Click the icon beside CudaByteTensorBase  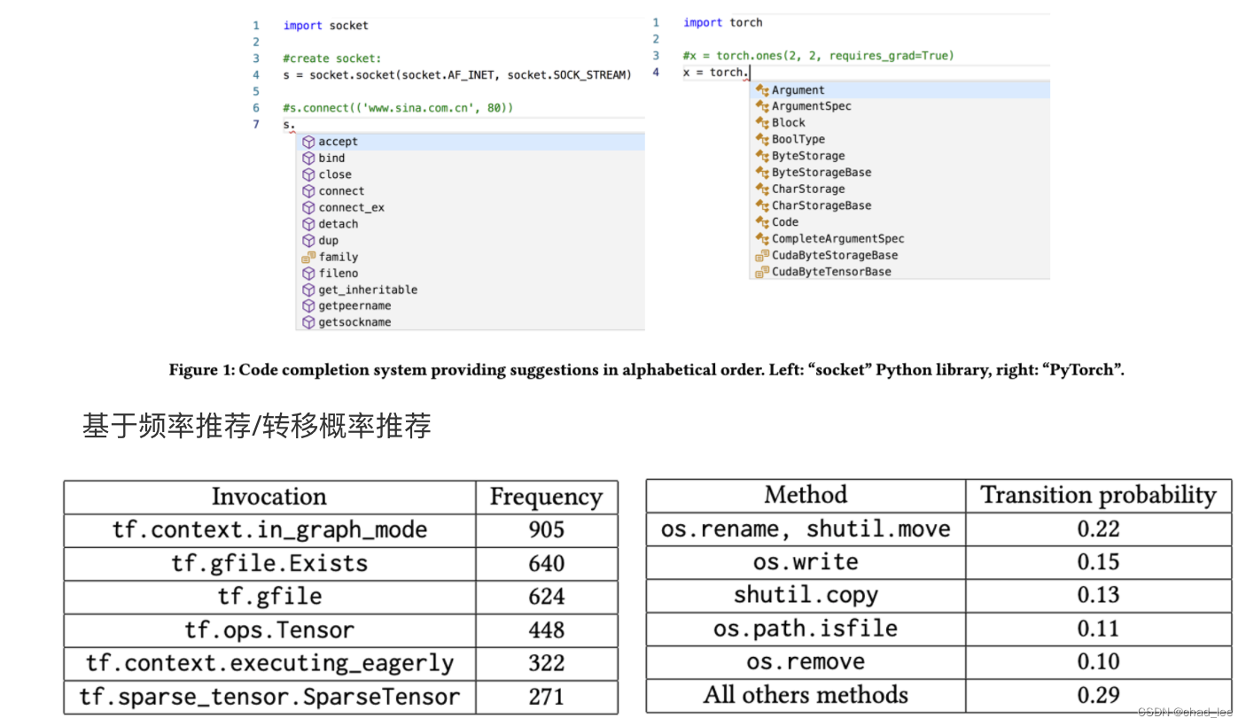762,272
